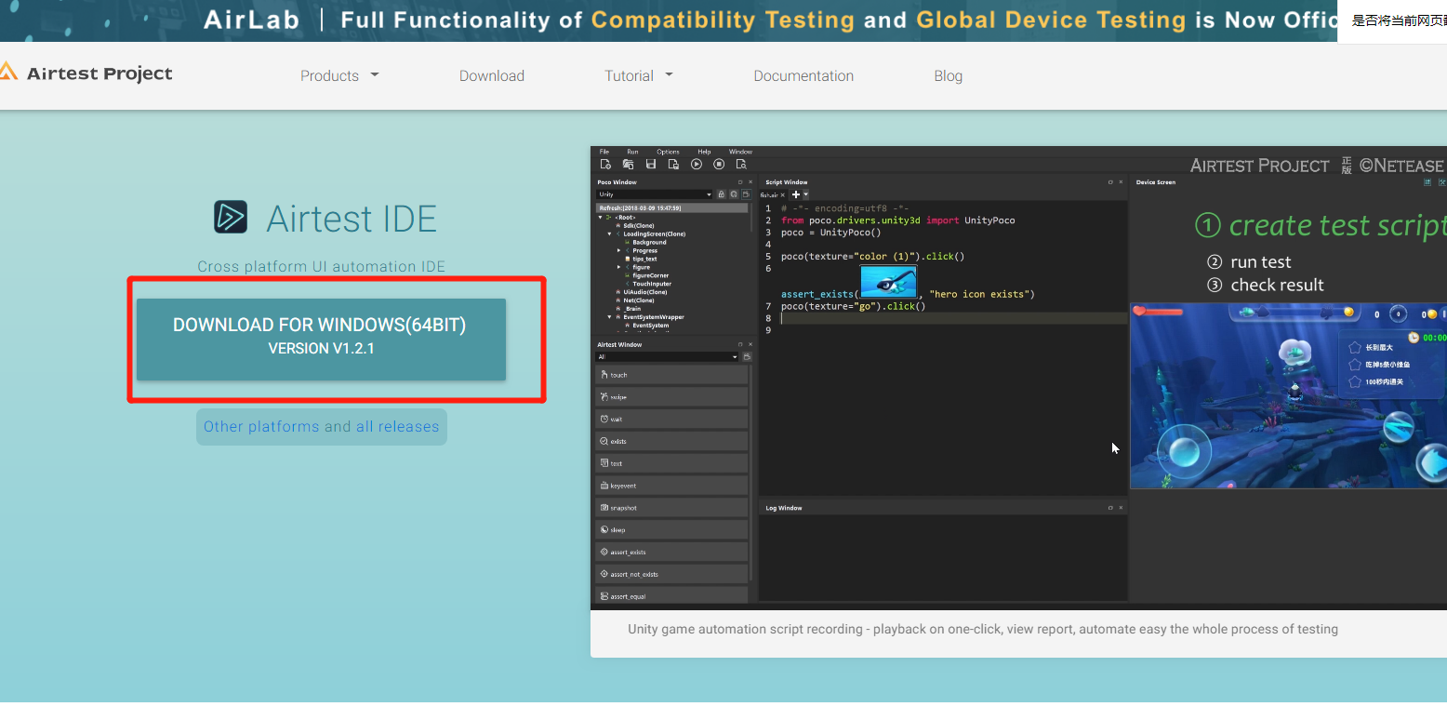Select the figureCorner tree item

[651, 275]
